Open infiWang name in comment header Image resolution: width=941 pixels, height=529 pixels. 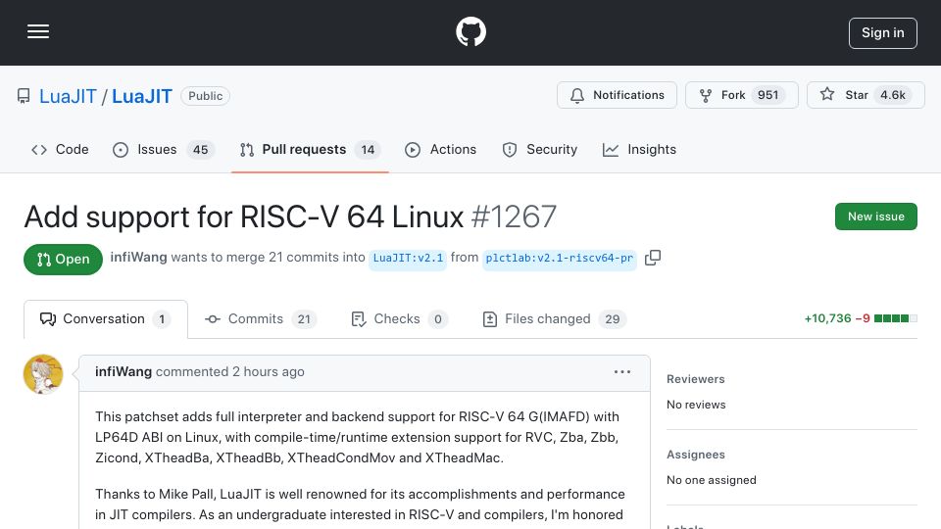124,372
